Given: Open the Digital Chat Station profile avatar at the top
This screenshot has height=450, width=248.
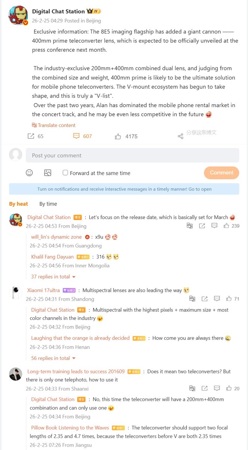Looking at the screenshot, I should 18,15.
